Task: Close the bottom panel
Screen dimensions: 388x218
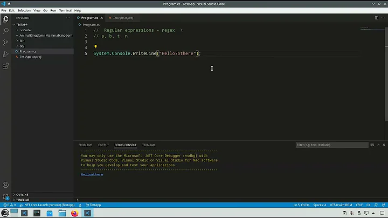Action: [x=384, y=145]
